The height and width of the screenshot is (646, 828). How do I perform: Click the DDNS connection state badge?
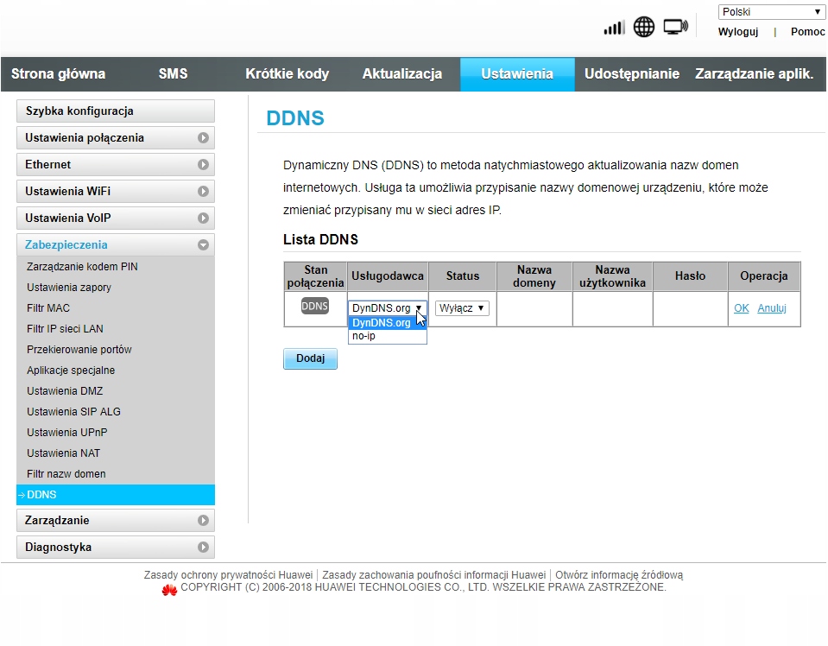[315, 306]
